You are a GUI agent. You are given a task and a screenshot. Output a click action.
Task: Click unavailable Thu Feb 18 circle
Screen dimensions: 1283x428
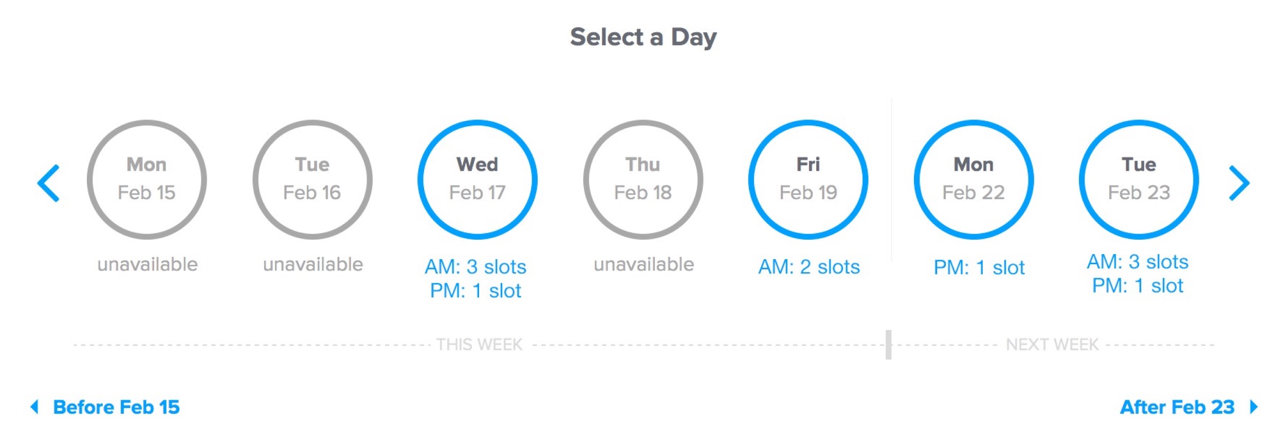pyautogui.click(x=643, y=180)
